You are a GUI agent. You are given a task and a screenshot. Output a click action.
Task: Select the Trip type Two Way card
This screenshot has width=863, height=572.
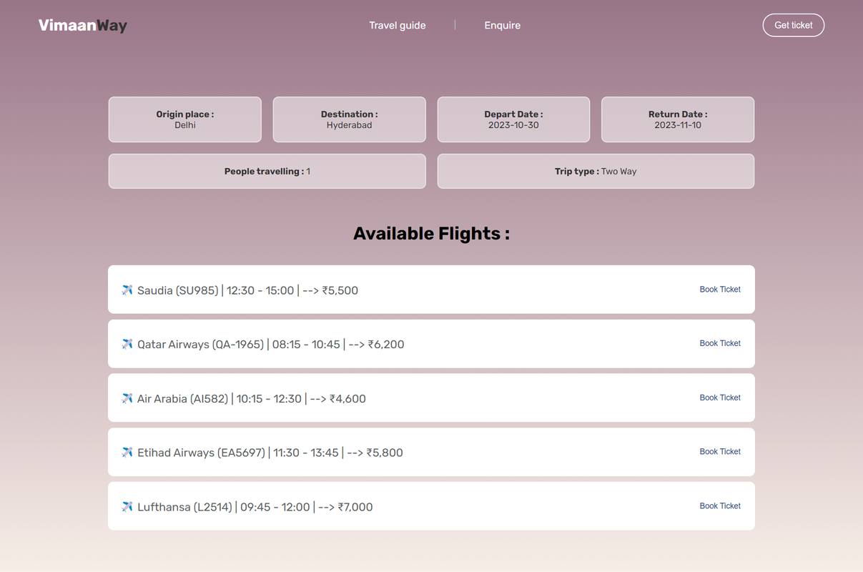point(596,172)
